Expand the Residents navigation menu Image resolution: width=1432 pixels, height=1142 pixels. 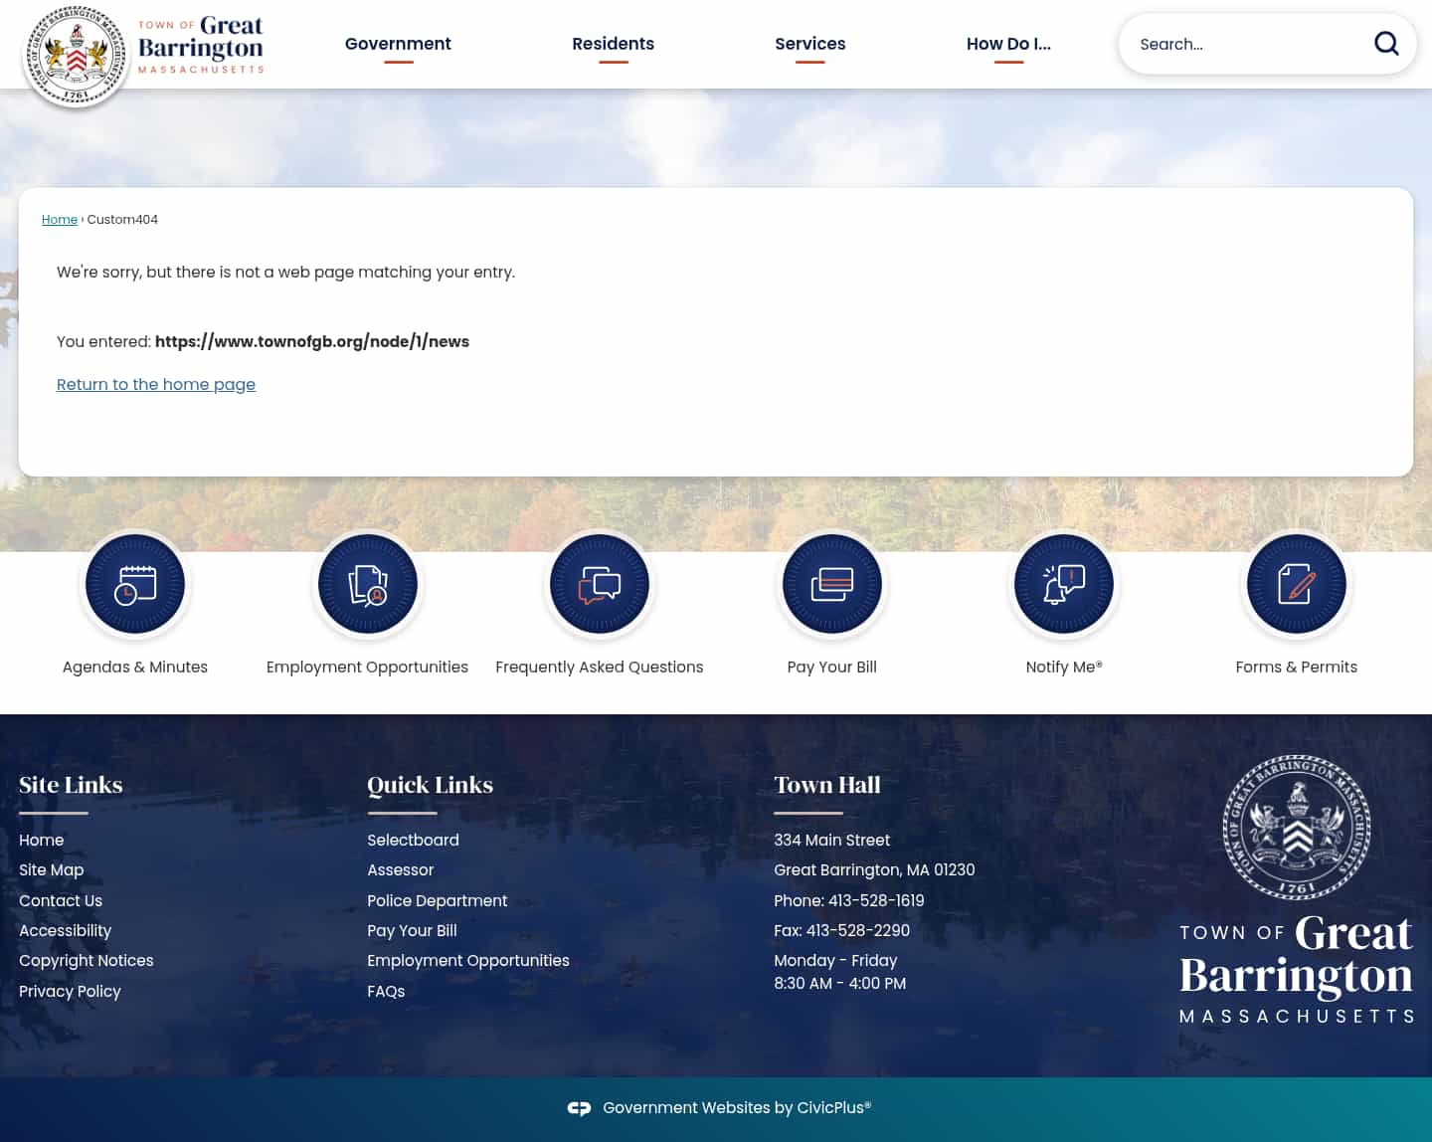point(613,44)
